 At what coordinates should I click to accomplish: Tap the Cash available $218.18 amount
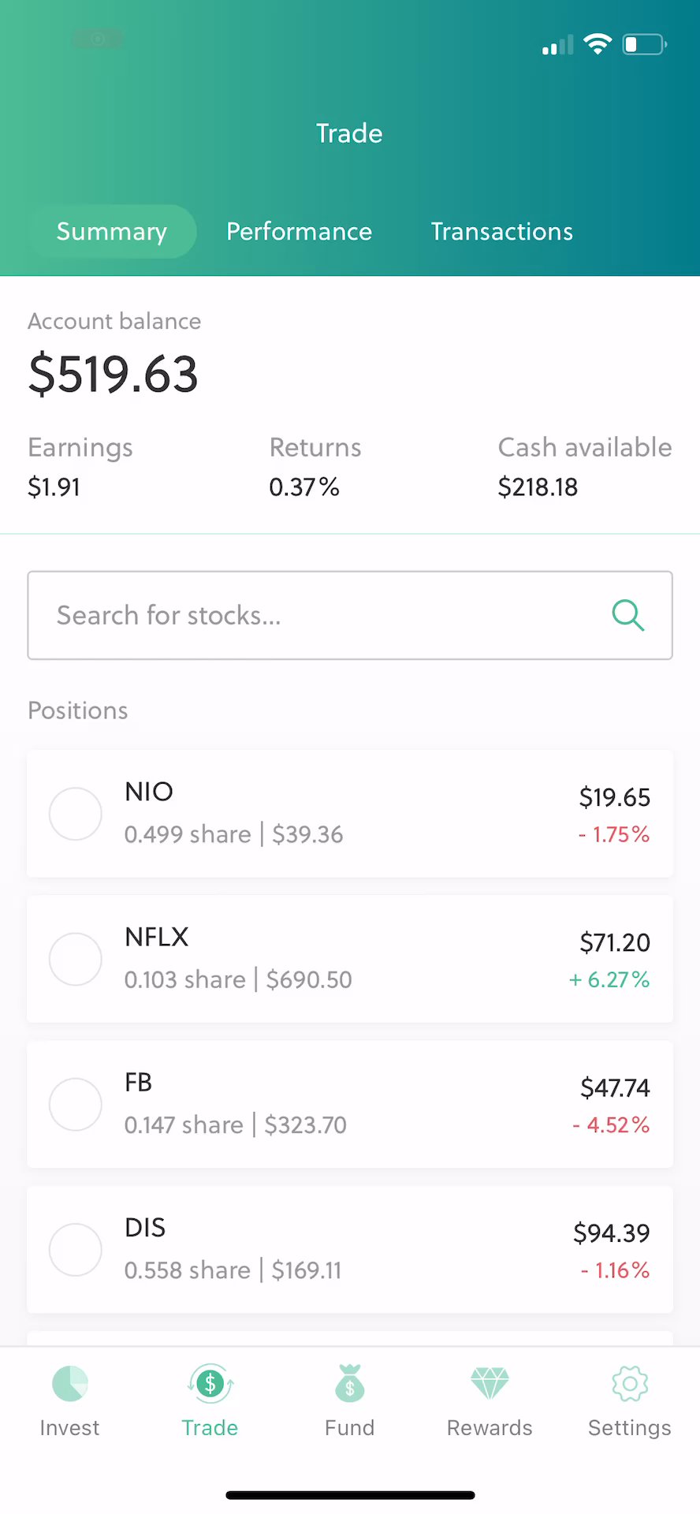pos(538,487)
